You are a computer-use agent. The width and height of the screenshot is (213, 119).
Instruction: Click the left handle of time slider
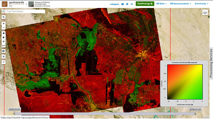pos(14,113)
